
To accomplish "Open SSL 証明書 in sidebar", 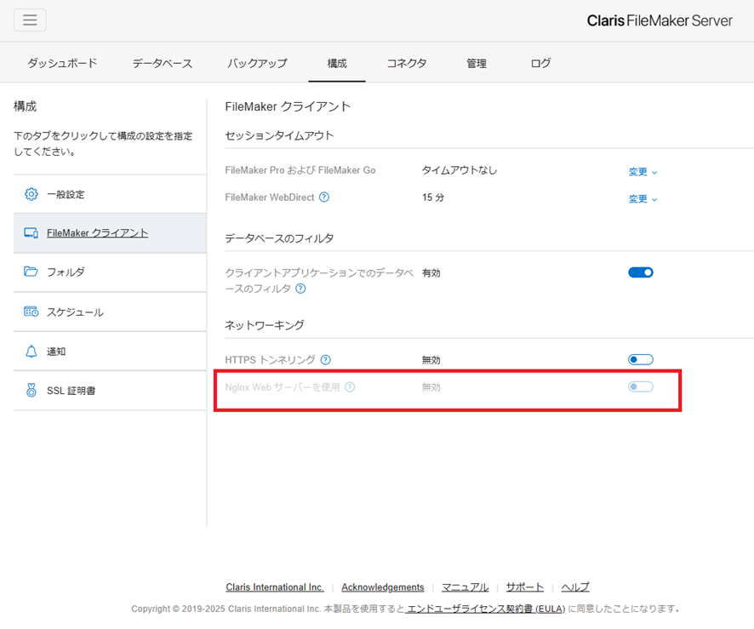I will click(x=110, y=391).
